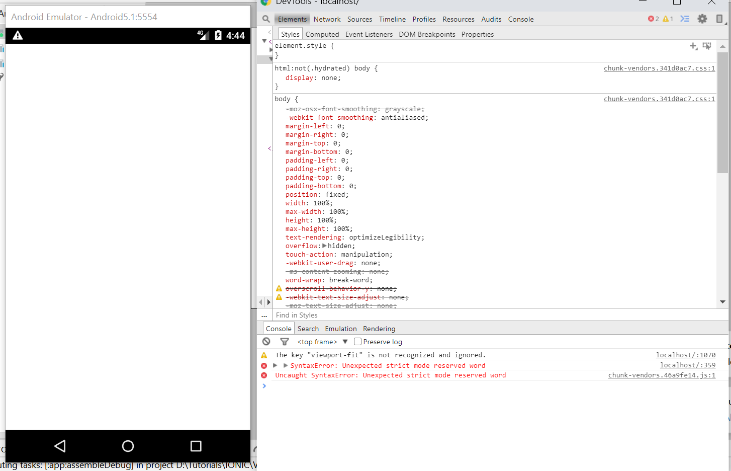Click the red error count badge
The image size is (731, 471).
[x=654, y=19]
